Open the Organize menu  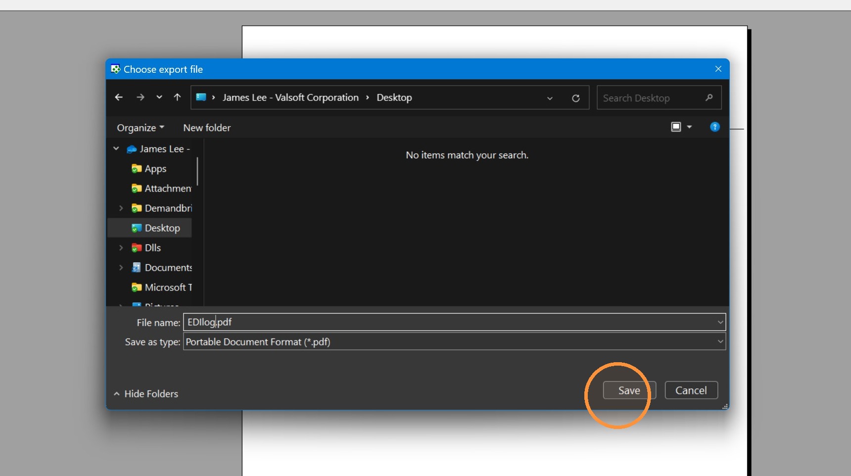coord(141,128)
